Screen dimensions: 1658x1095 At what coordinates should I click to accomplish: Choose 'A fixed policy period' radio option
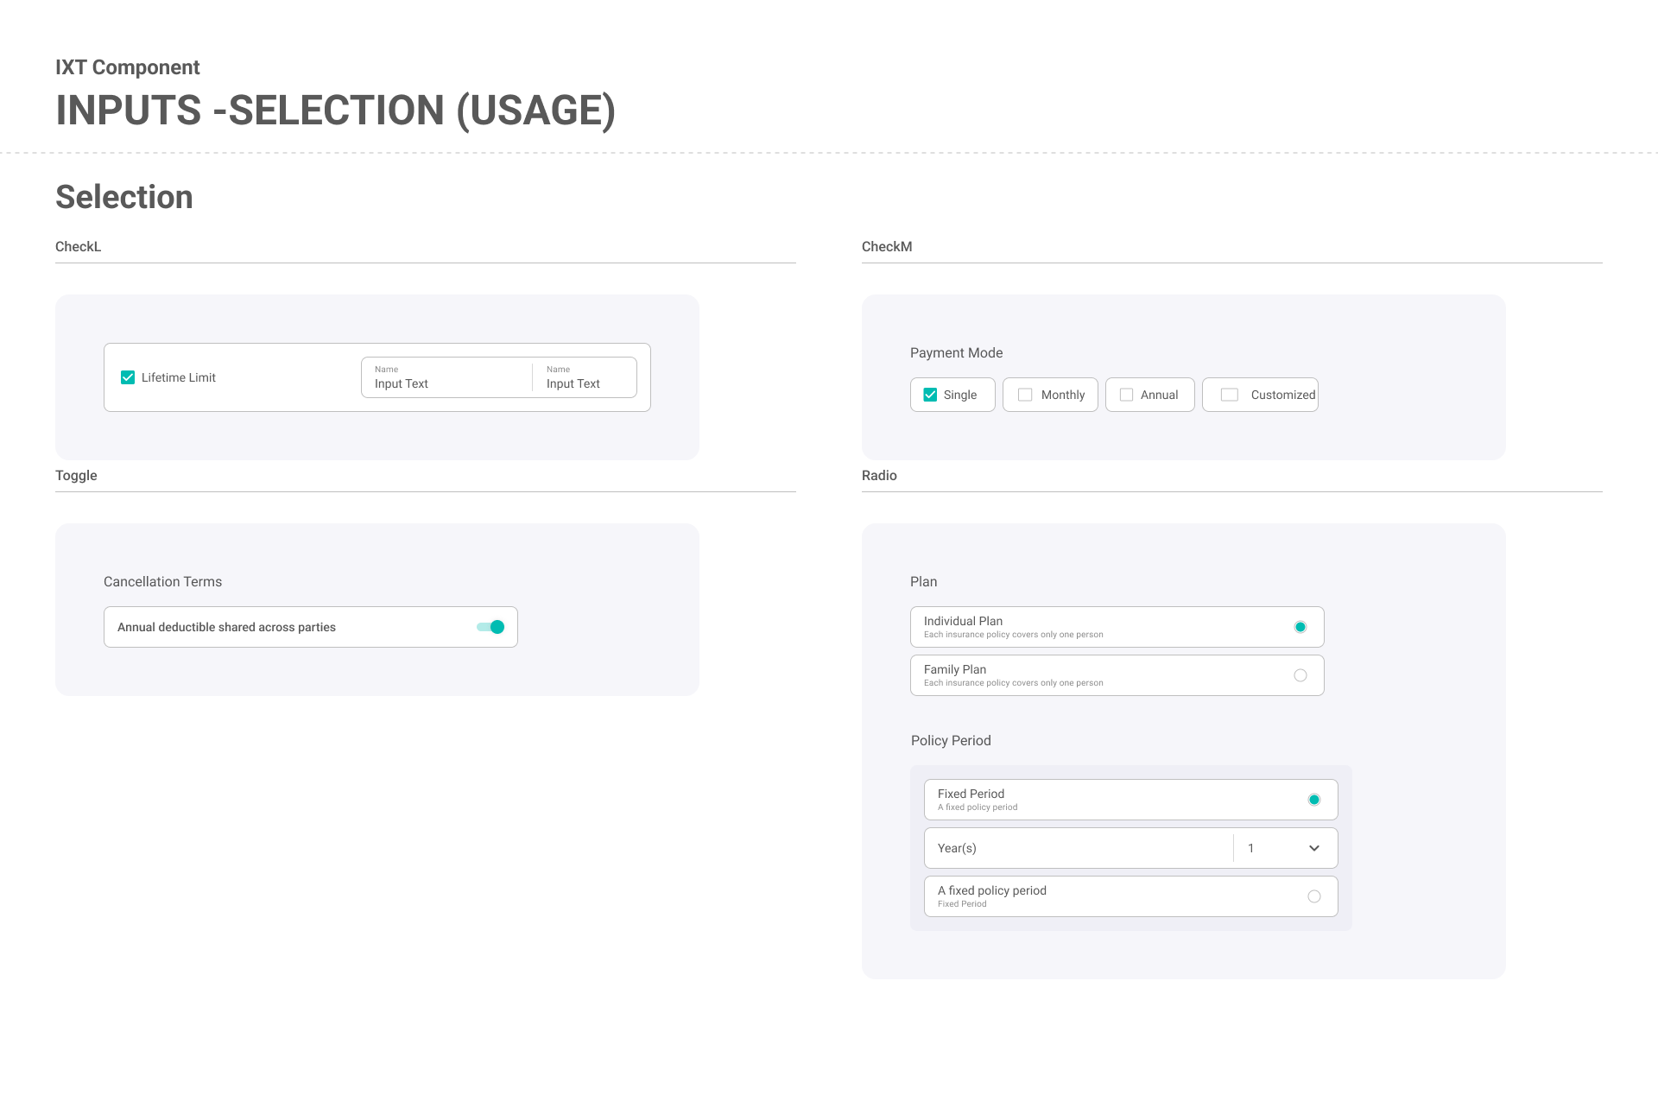click(1314, 896)
